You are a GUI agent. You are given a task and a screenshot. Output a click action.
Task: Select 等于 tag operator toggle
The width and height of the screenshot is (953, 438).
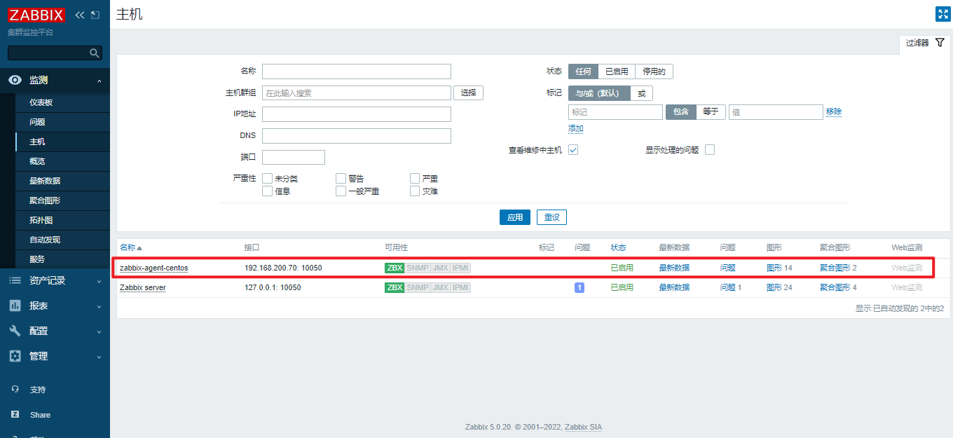click(711, 111)
